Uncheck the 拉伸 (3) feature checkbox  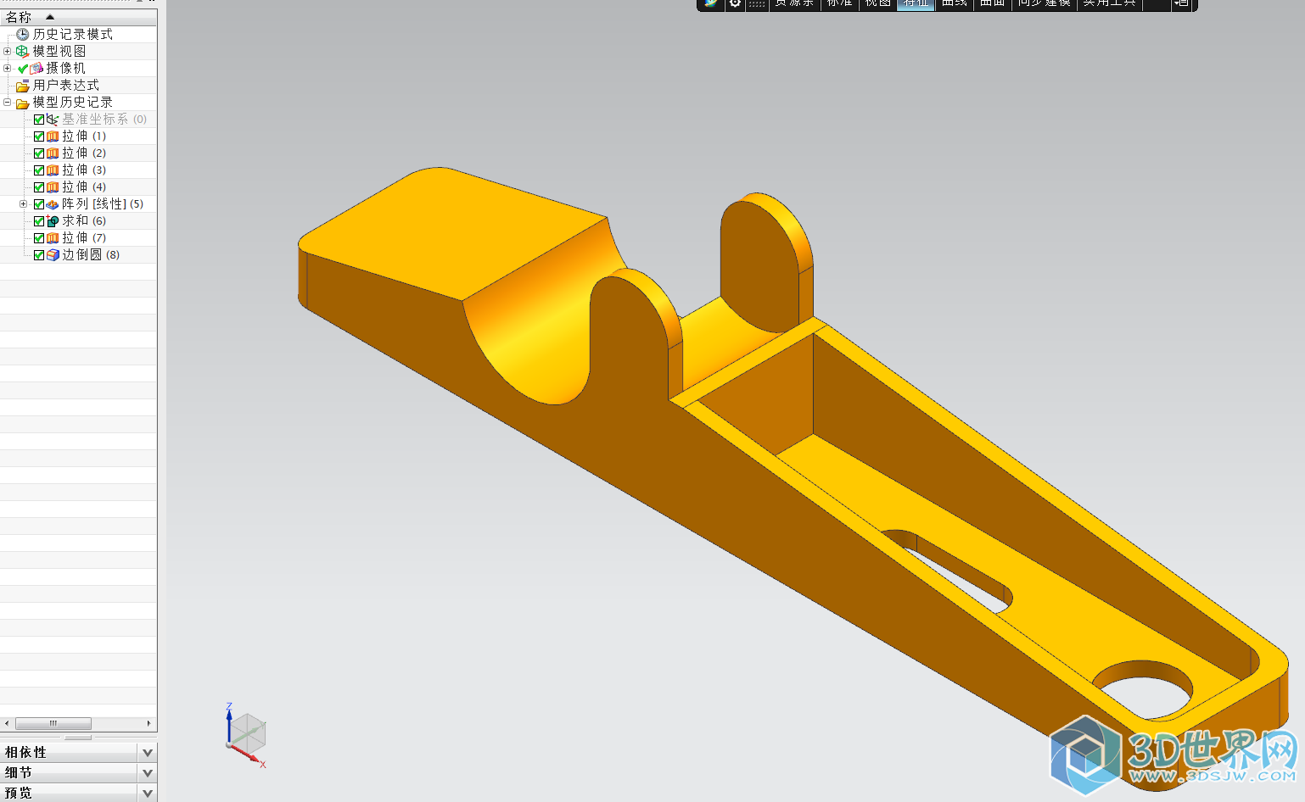[x=39, y=170]
